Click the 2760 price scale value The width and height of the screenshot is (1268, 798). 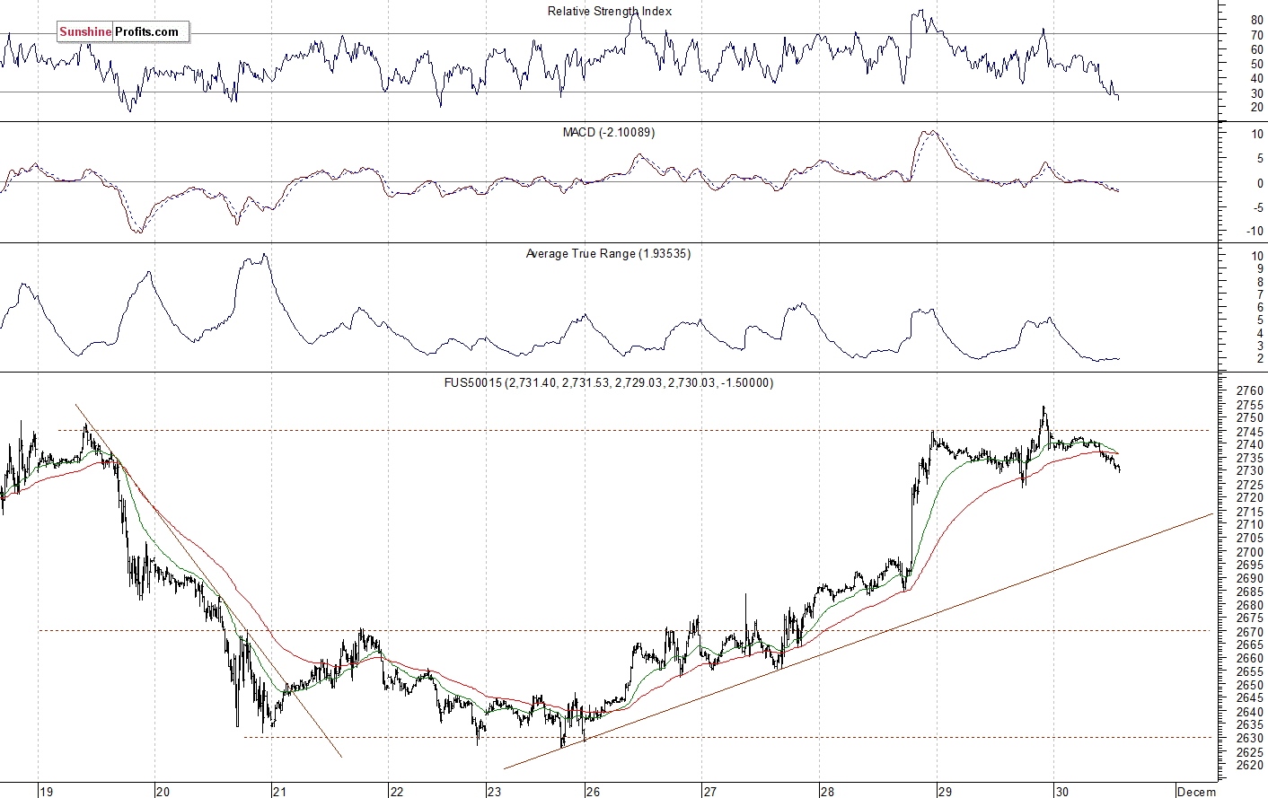pos(1250,391)
